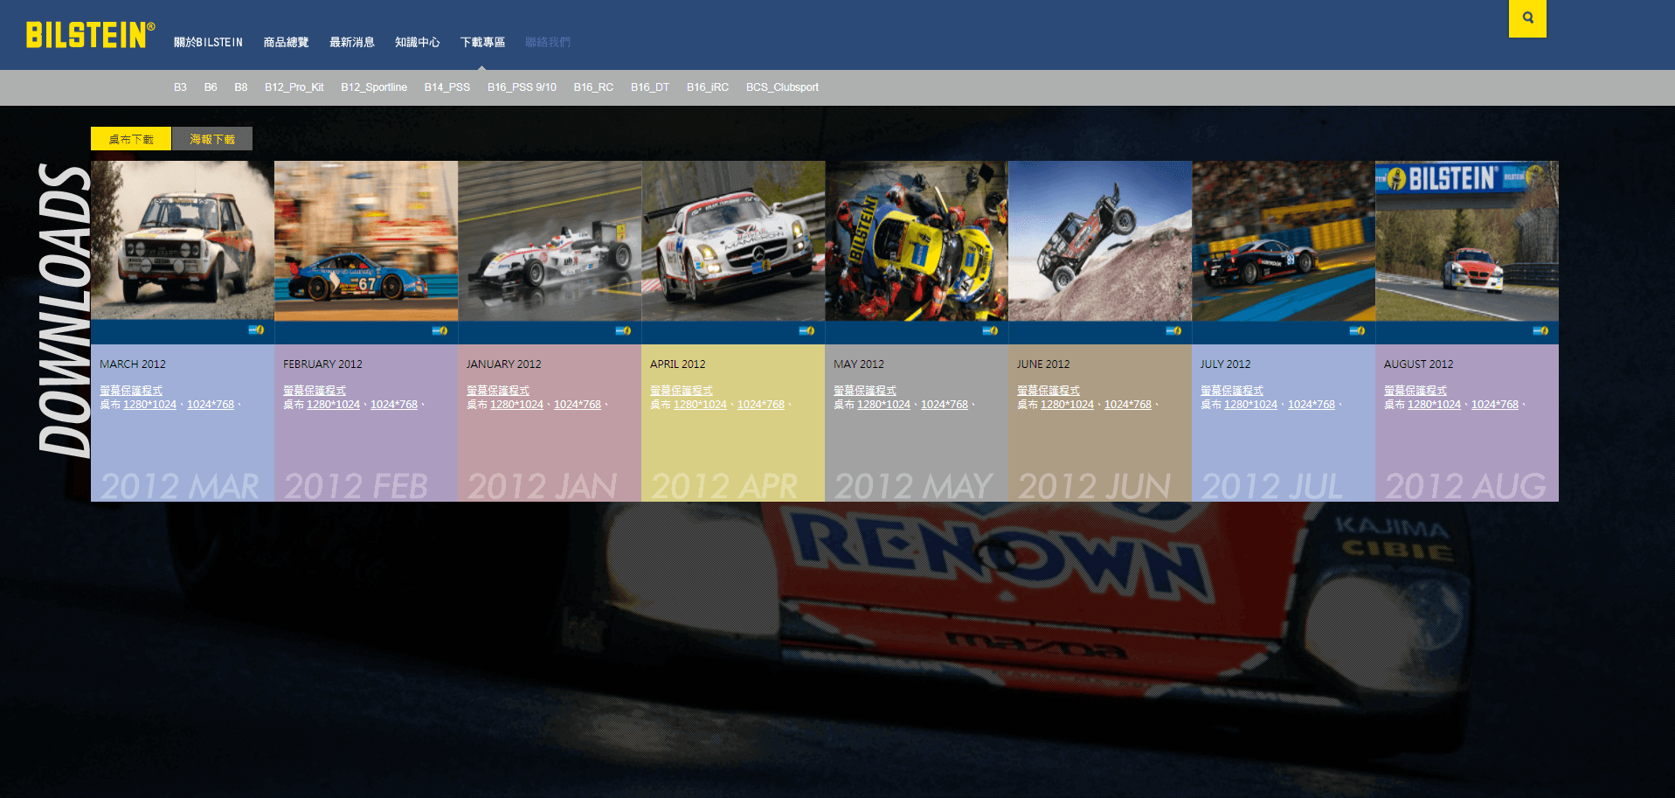Select B3 in product submenu

pos(180,87)
